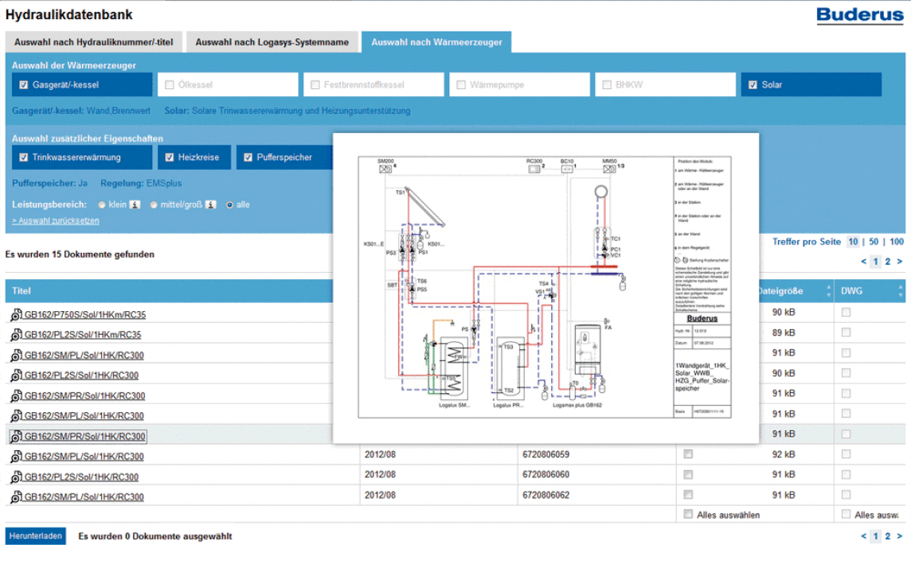Go to previous page with bottom arrow
The image size is (911, 564).
coord(864,536)
